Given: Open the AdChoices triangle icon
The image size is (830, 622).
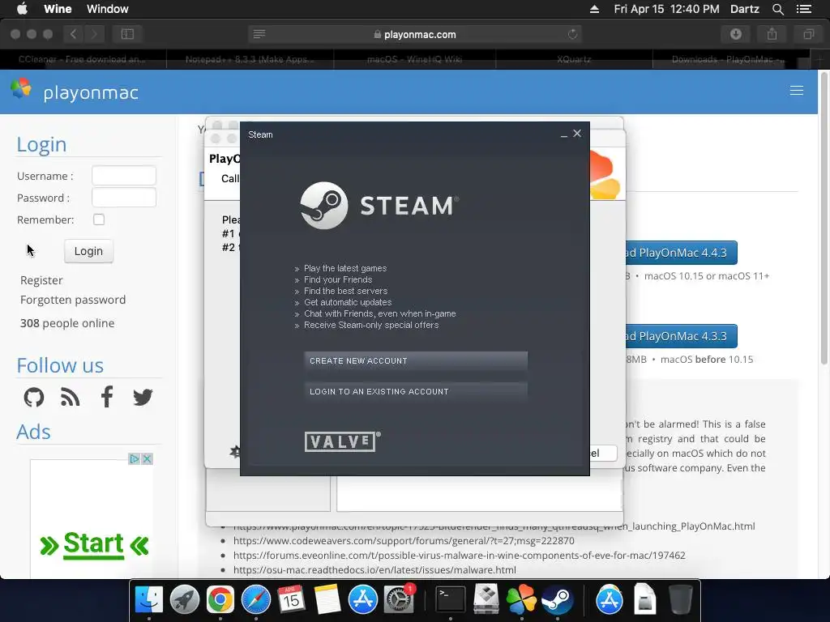Looking at the screenshot, I should [x=135, y=458].
